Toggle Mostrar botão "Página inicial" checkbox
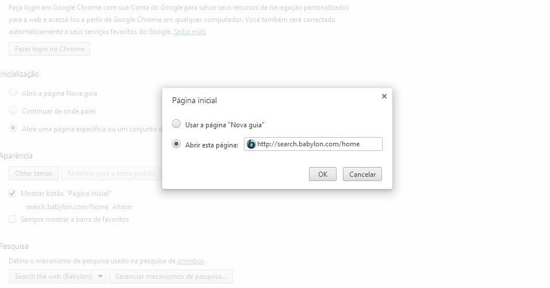The width and height of the screenshot is (550, 288). click(12, 194)
